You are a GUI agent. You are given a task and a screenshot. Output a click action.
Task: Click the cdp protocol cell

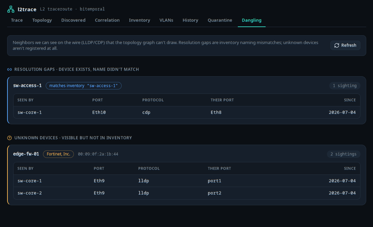tap(146, 112)
